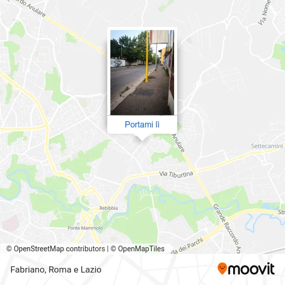Click the yellow bus stop pole in photo
The image size is (285, 285).
[x=147, y=56]
